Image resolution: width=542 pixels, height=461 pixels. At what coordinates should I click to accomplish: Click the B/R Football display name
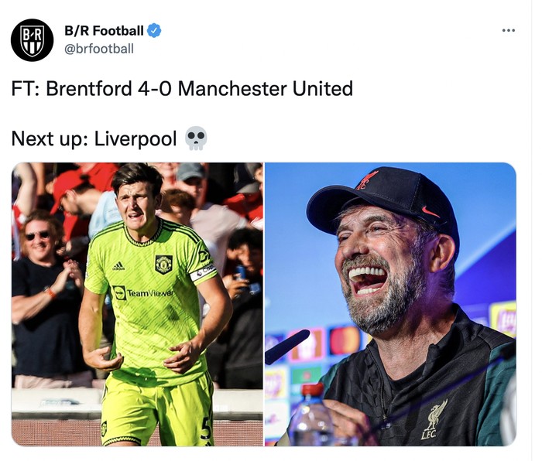tap(104, 31)
